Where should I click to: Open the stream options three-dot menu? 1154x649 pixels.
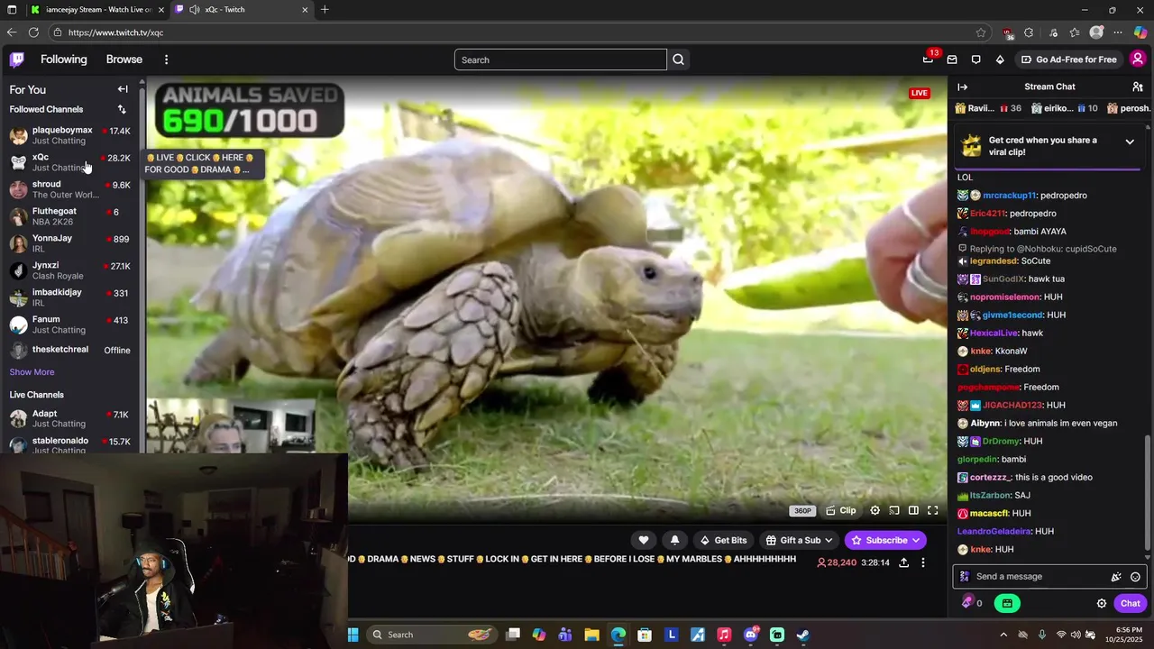point(922,562)
